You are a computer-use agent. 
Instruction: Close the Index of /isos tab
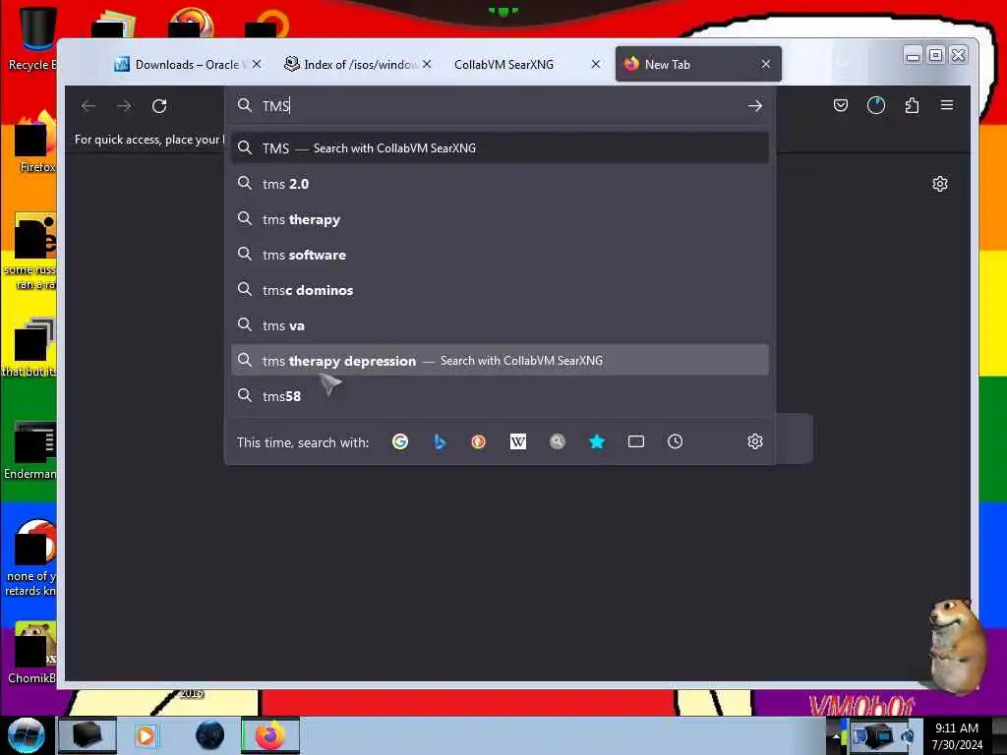(427, 64)
